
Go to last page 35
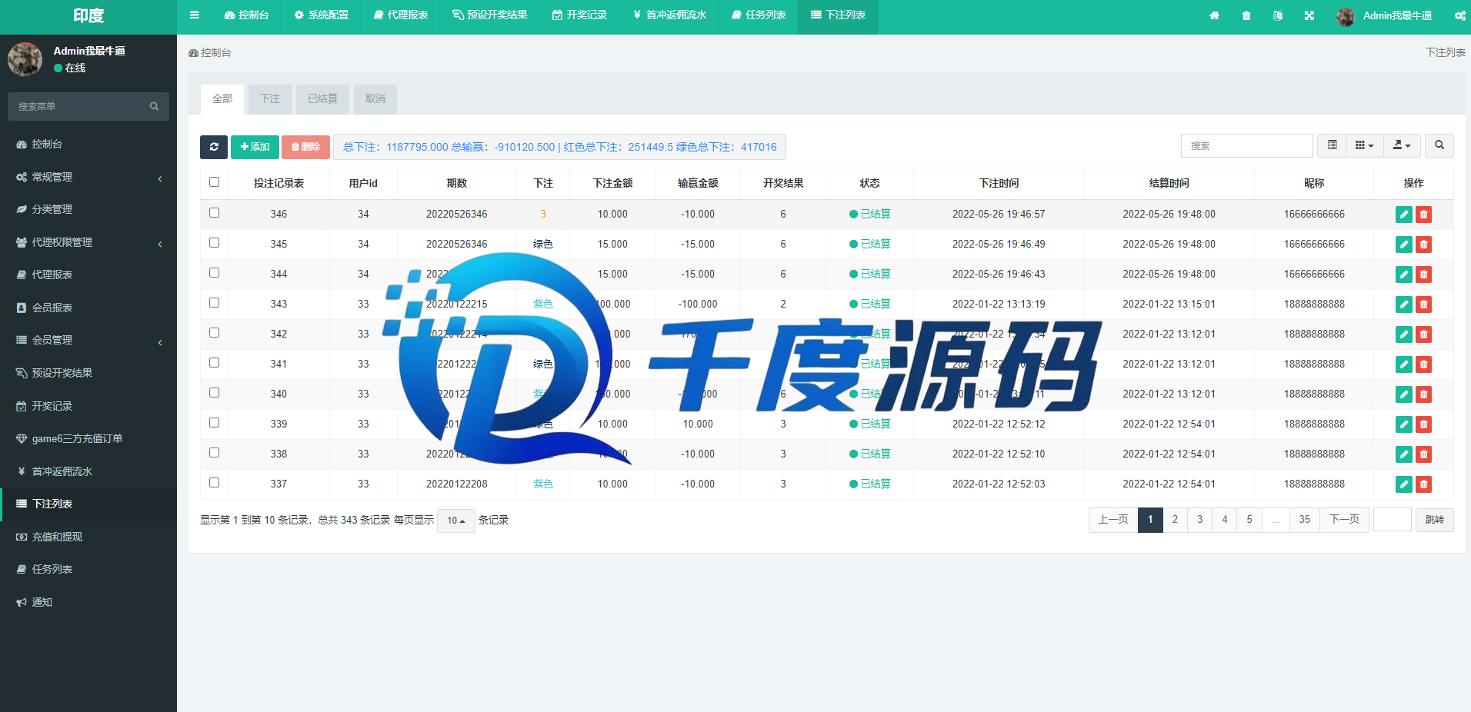click(x=1304, y=520)
